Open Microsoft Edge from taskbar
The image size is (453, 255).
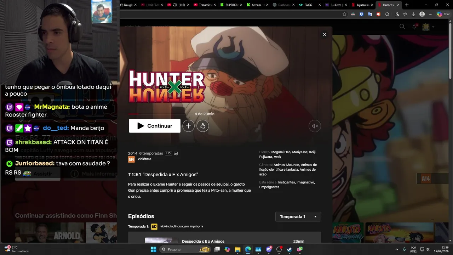[248, 249]
